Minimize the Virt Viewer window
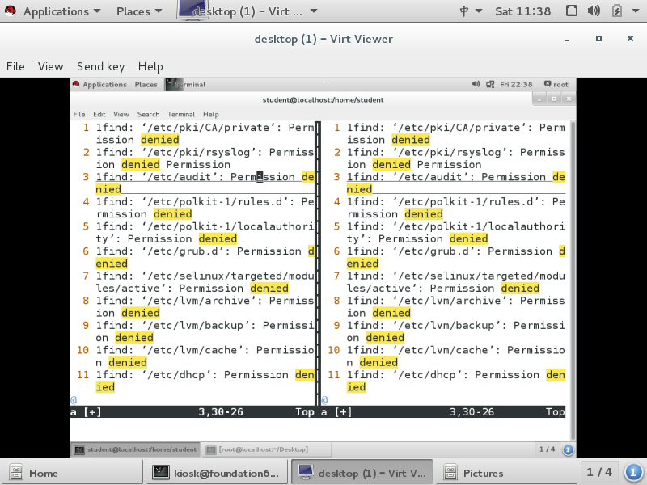This screenshot has width=647, height=485. (568, 39)
